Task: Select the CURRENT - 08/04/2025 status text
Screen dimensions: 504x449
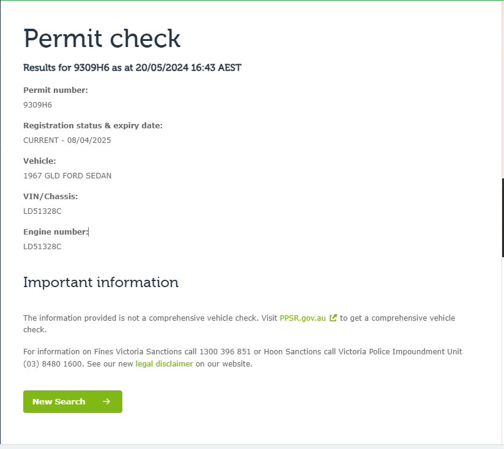Action: tap(67, 140)
